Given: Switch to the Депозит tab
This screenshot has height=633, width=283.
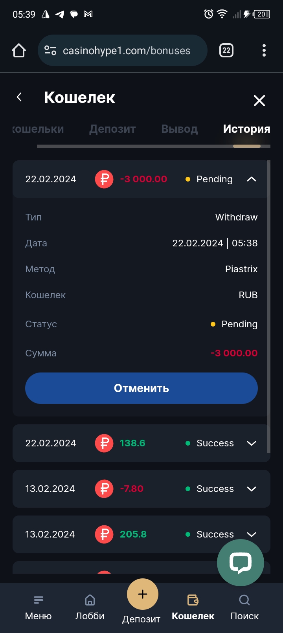Looking at the screenshot, I should (112, 129).
